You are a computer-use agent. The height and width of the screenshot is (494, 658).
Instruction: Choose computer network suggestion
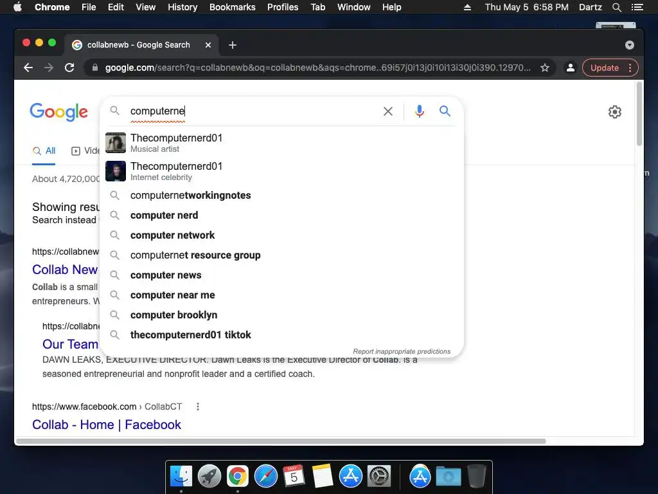(282, 235)
